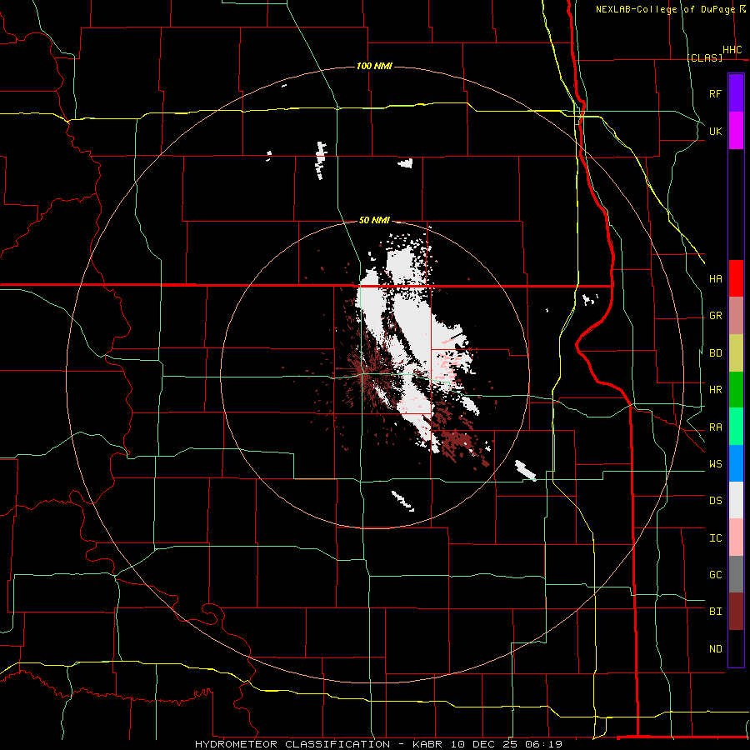The image size is (750, 750).
Task: Click the GR legend label
Action: [715, 316]
